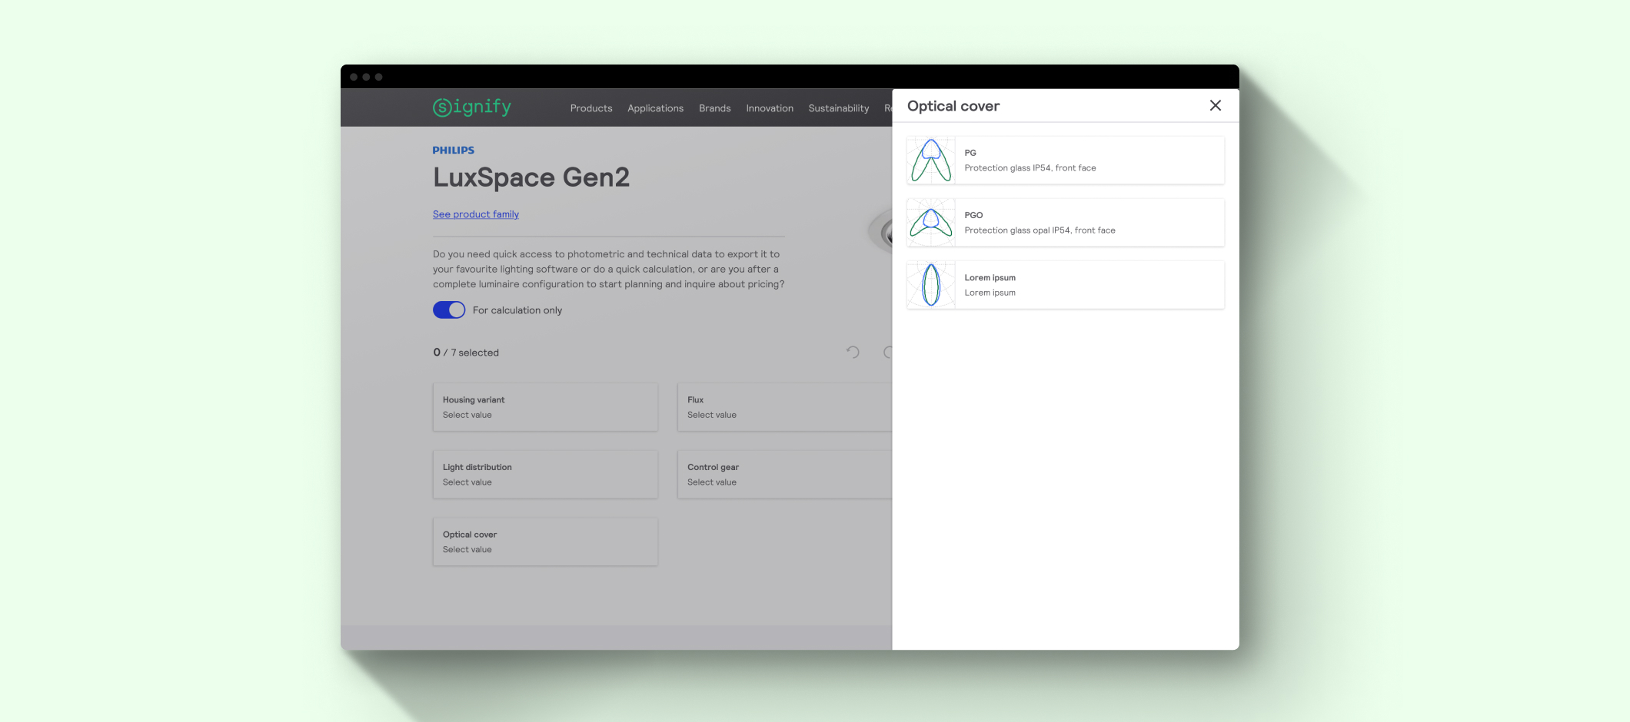Open the Optical cover value selector
The height and width of the screenshot is (722, 1630).
(545, 541)
